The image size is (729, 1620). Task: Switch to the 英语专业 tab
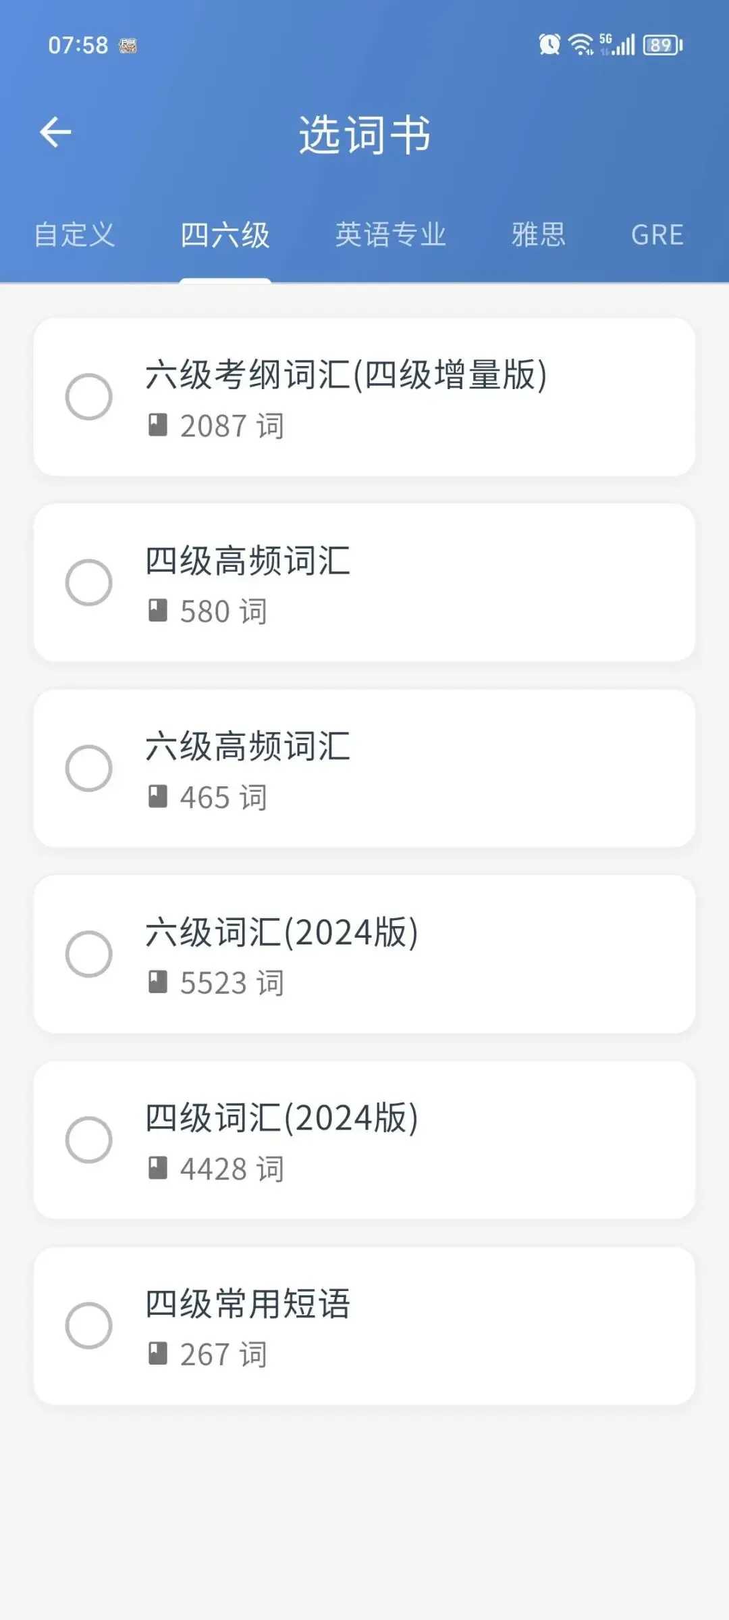tap(391, 235)
